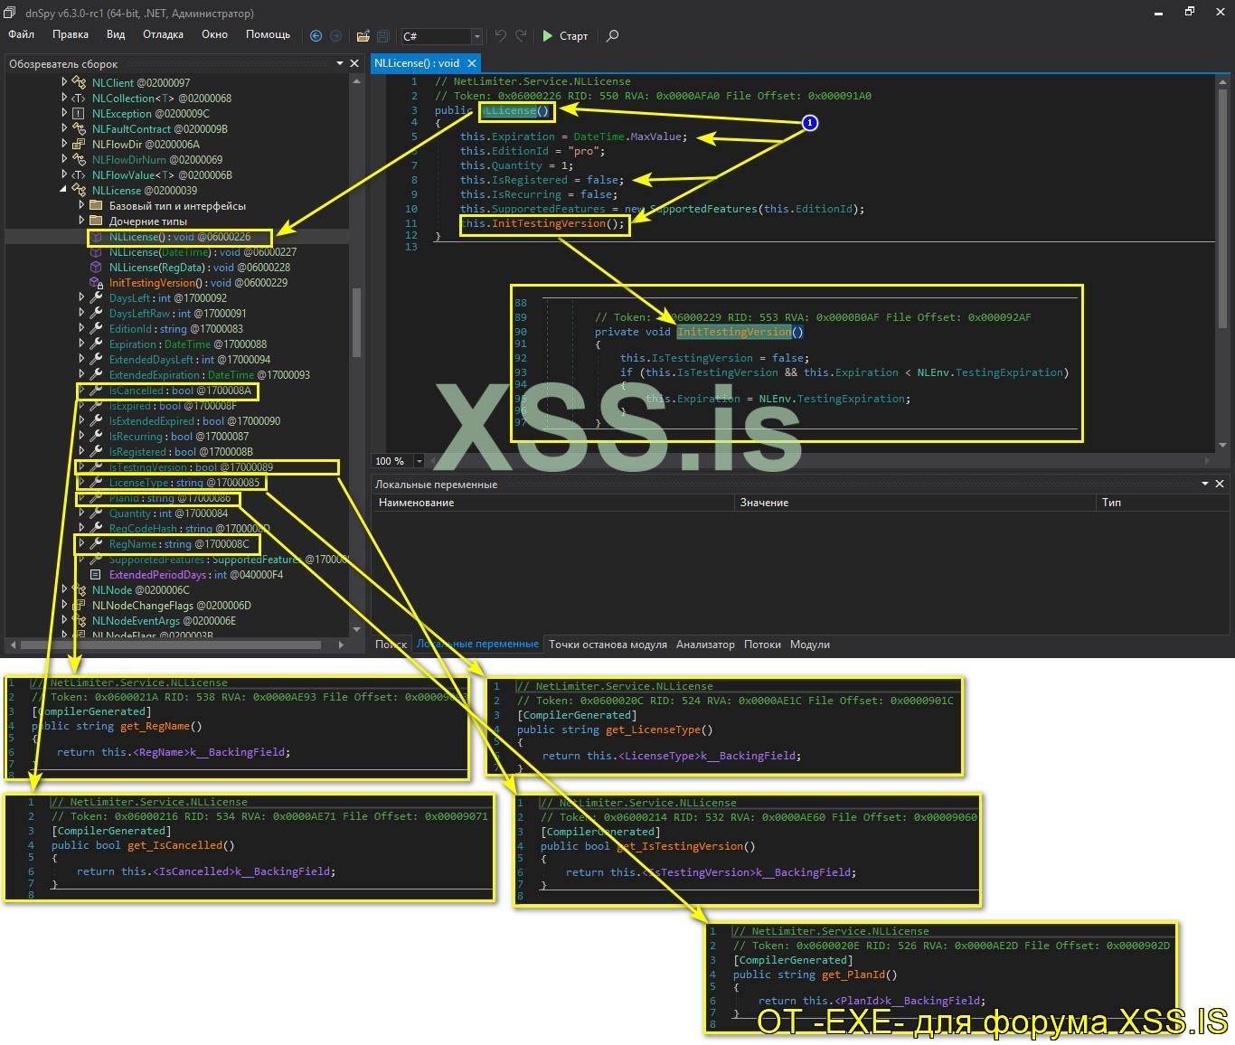The image size is (1235, 1045).
Task: Open the Правка menu
Action: 71,34
